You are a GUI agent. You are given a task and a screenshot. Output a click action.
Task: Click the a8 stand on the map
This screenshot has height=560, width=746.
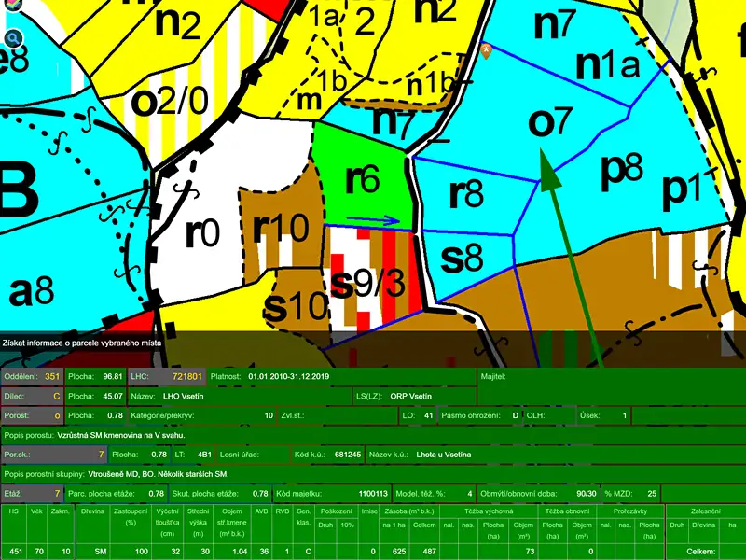pos(32,291)
